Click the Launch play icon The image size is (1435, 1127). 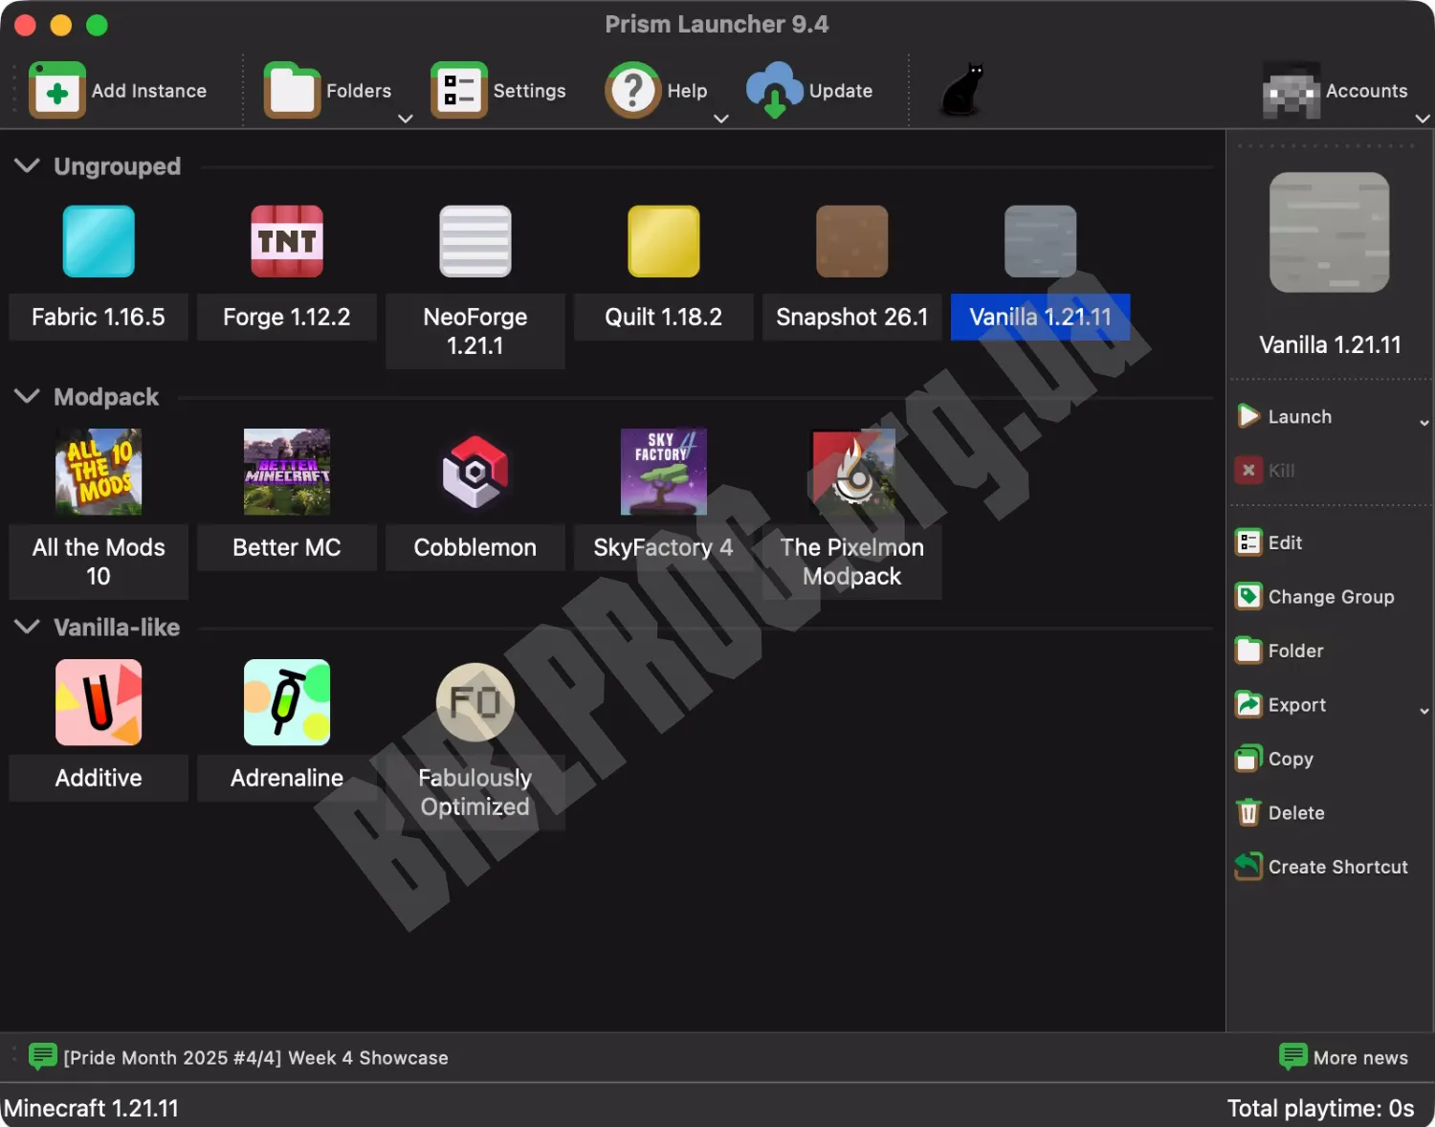pyautogui.click(x=1248, y=416)
